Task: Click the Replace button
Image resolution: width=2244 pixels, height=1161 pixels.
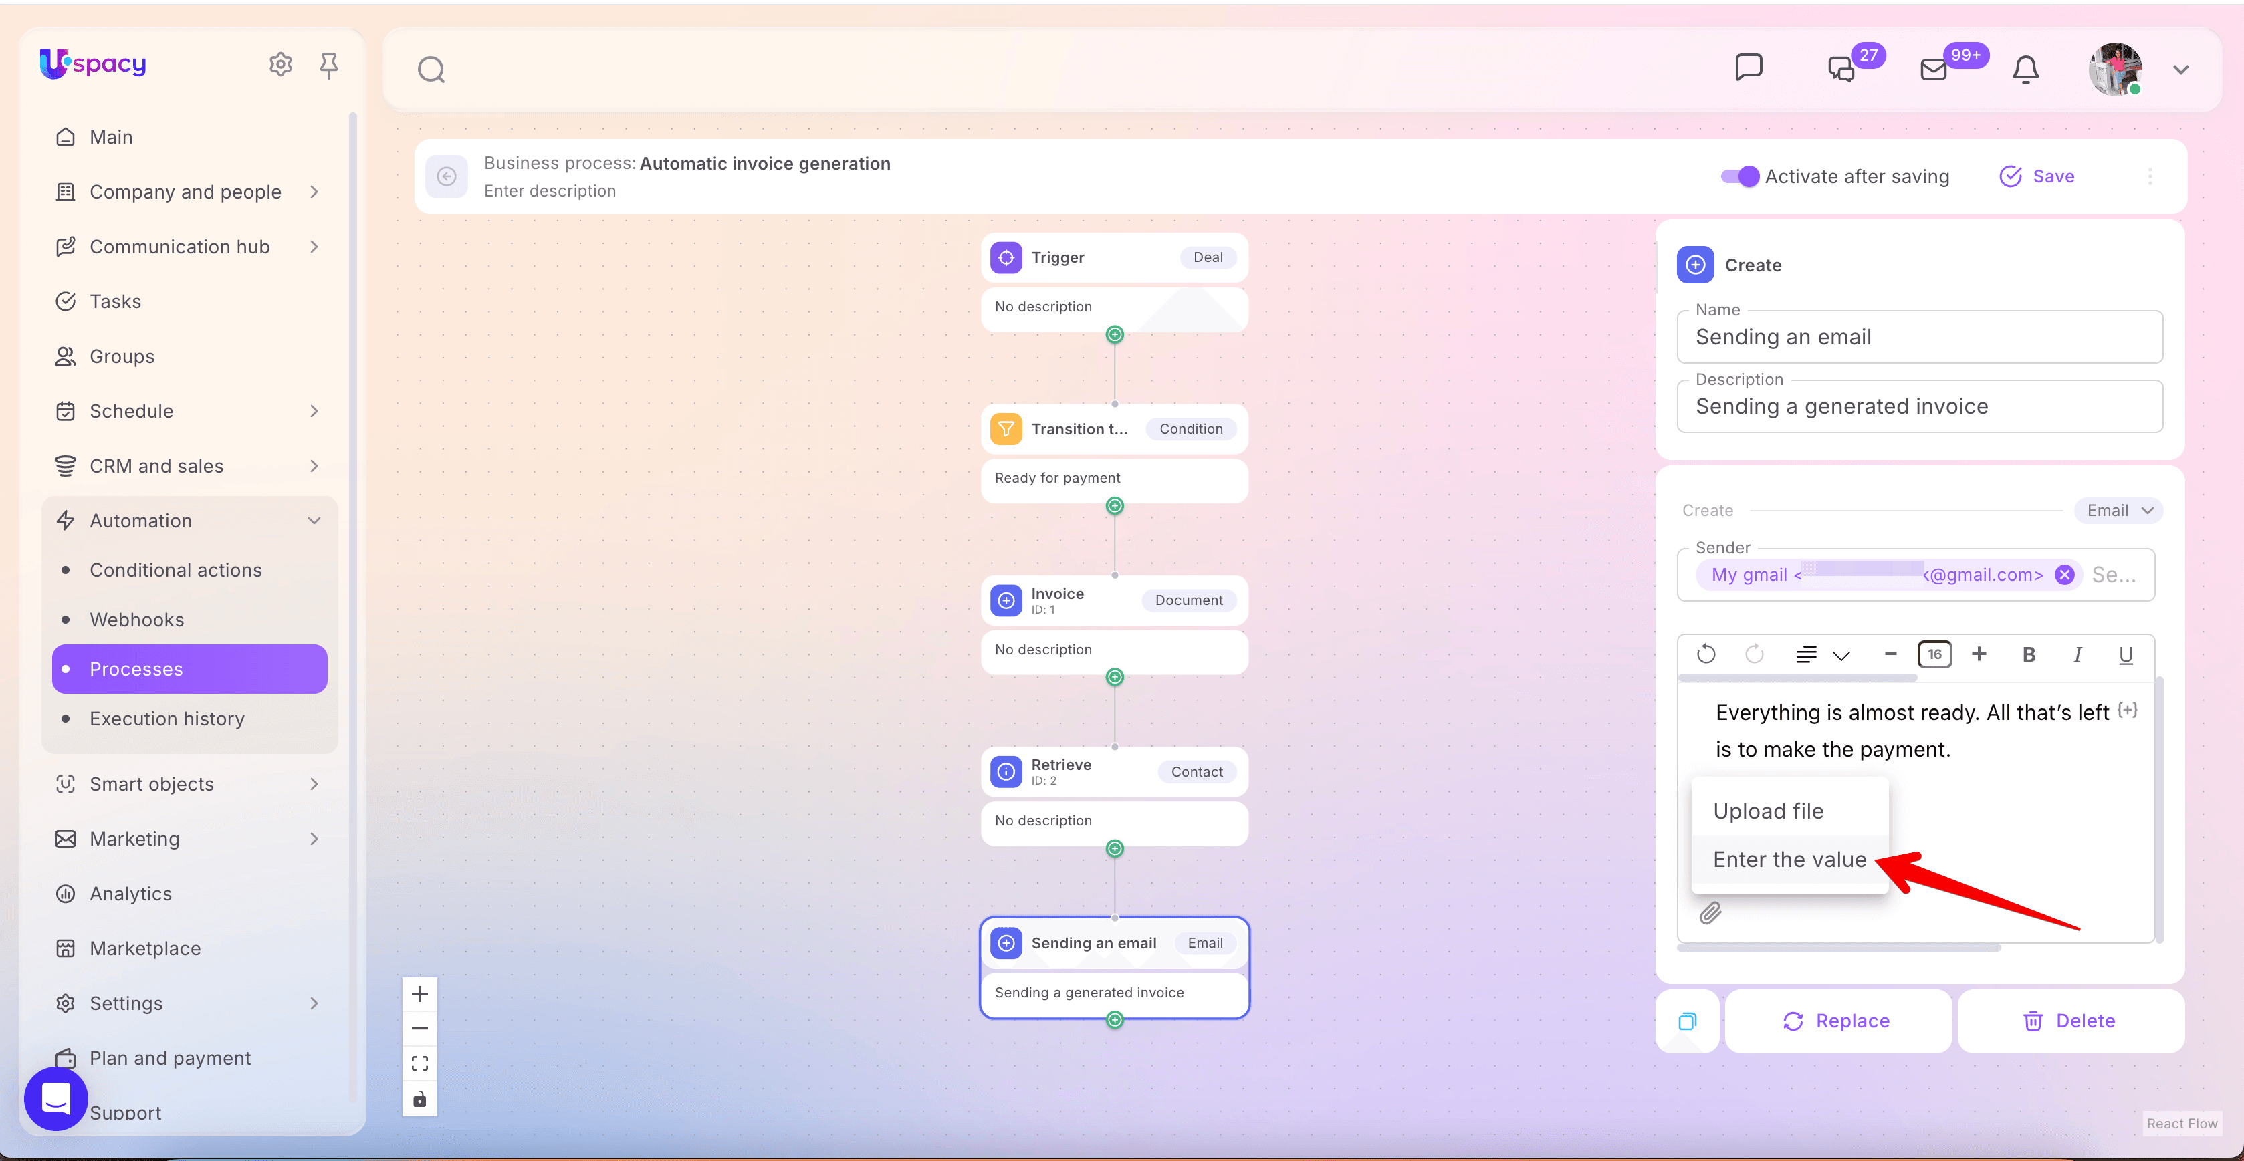Action: point(1837,1021)
